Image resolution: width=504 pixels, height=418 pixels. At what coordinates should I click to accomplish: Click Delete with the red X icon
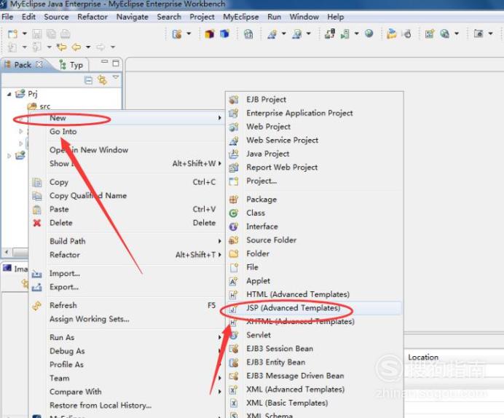coord(127,223)
